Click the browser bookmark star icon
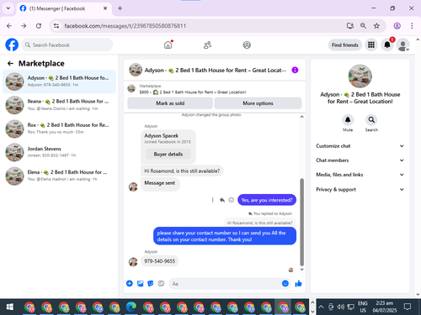Screen dimensions: 421x315 coord(376,26)
